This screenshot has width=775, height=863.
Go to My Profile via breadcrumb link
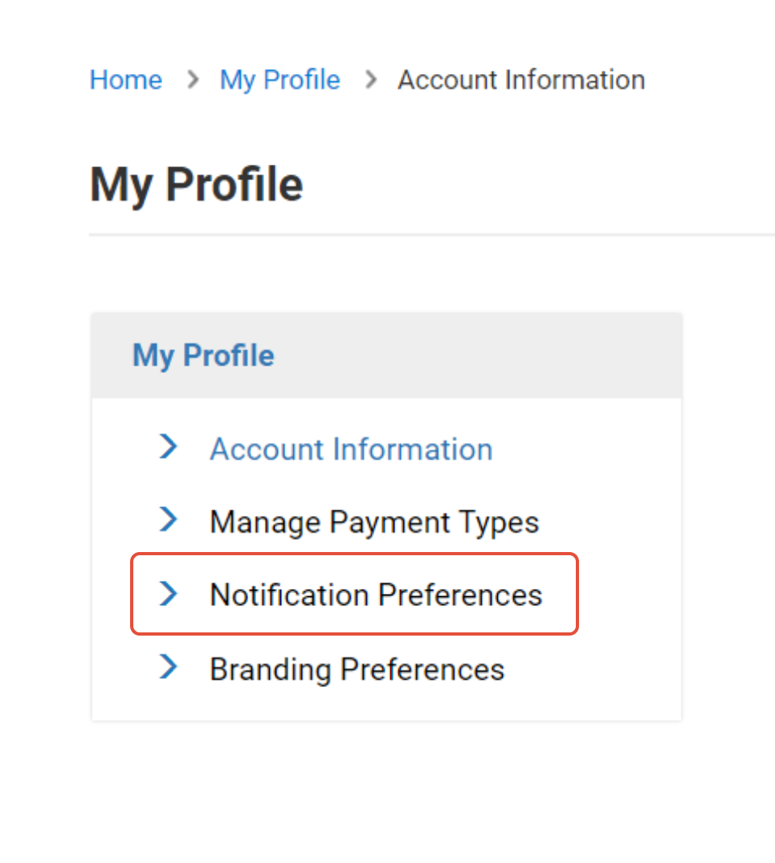[x=280, y=80]
